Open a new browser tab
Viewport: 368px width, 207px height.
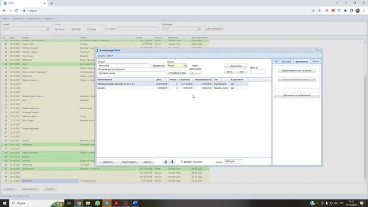[x=52, y=3]
